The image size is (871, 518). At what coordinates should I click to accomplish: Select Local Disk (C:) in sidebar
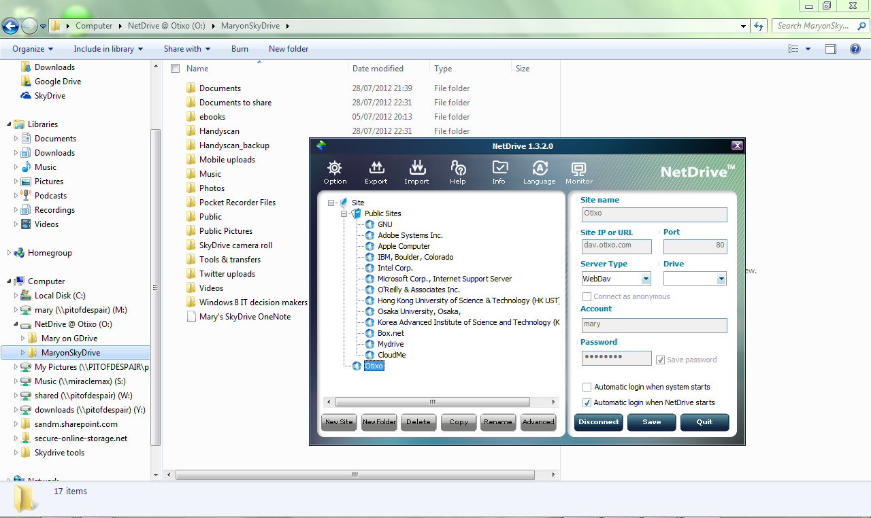61,296
